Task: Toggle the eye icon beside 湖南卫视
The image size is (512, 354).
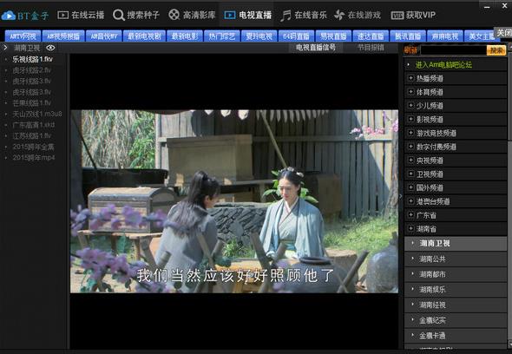Action: pos(50,48)
